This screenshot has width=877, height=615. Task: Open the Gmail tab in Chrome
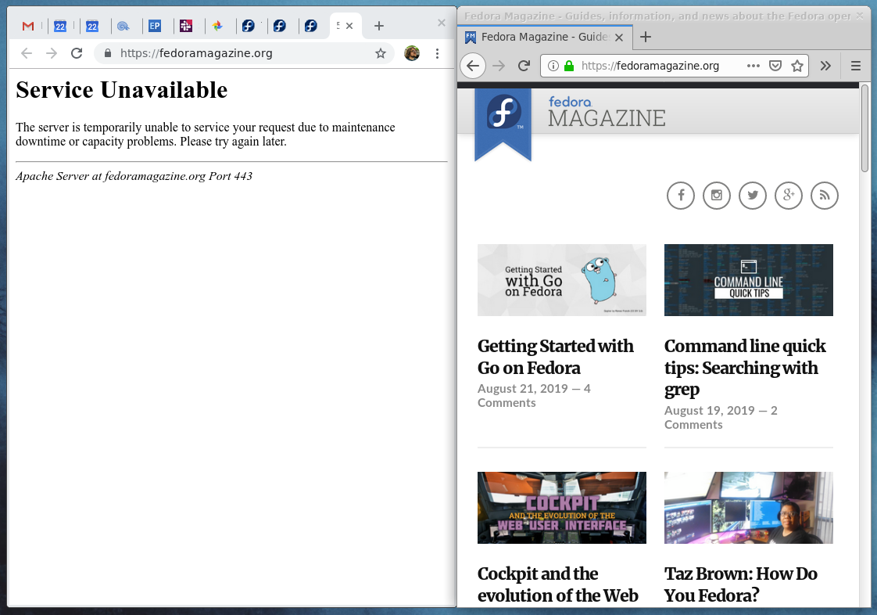click(x=28, y=26)
